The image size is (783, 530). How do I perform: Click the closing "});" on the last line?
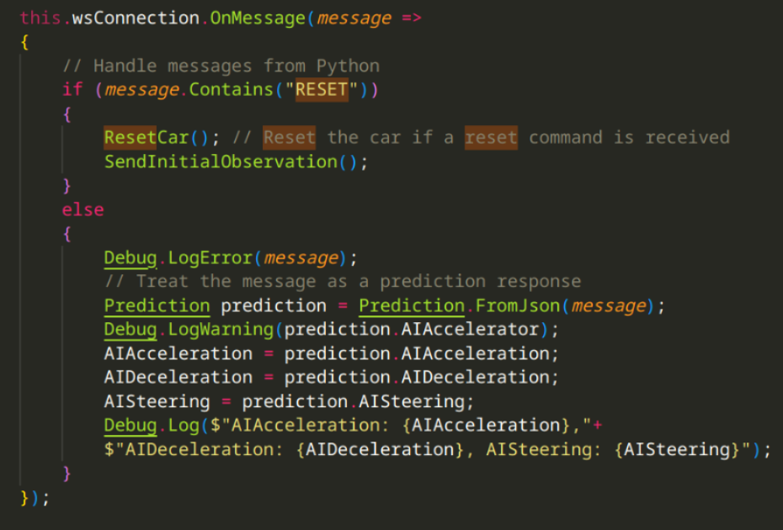coord(35,497)
